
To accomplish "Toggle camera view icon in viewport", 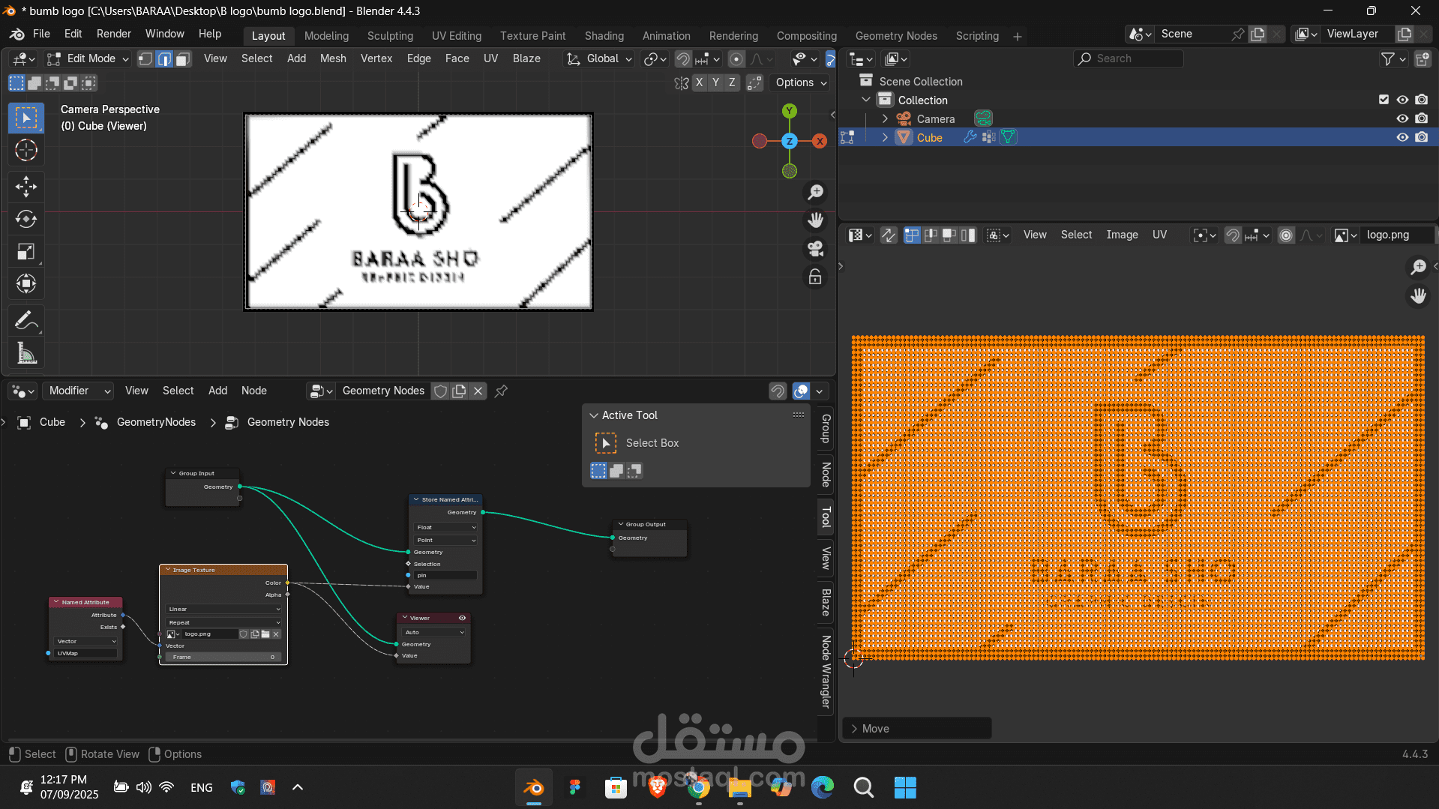I will [815, 248].
